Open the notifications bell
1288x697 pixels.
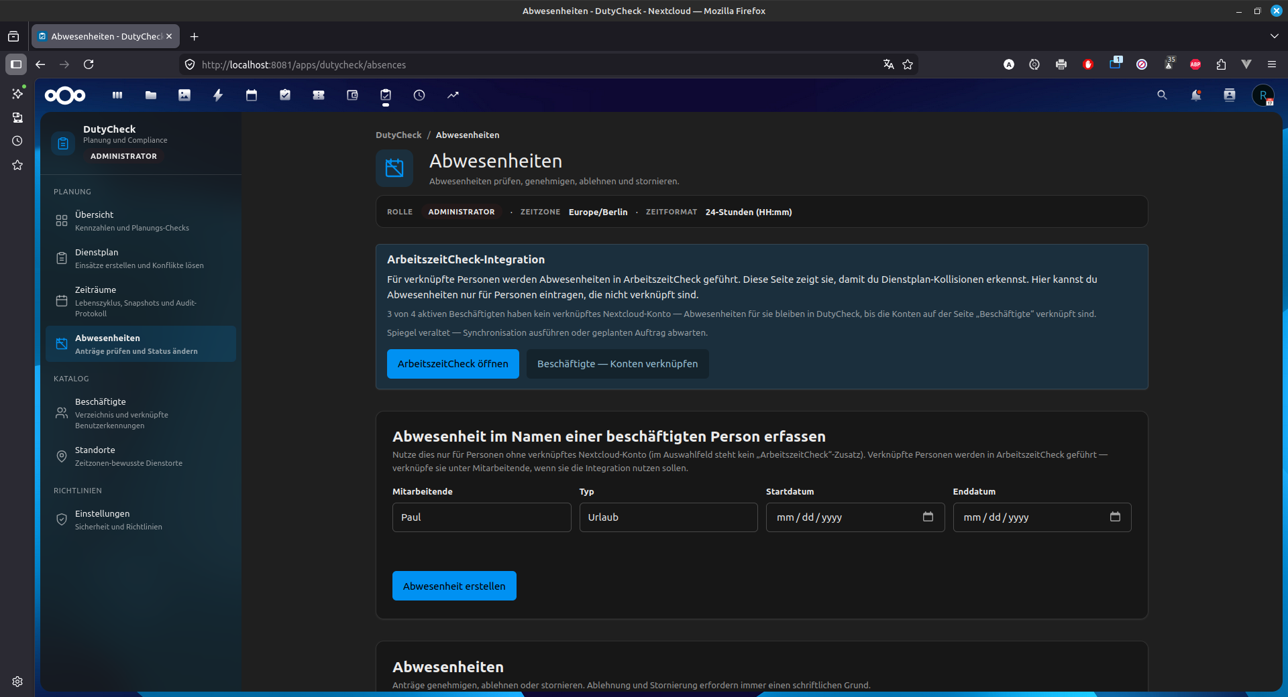click(1195, 95)
